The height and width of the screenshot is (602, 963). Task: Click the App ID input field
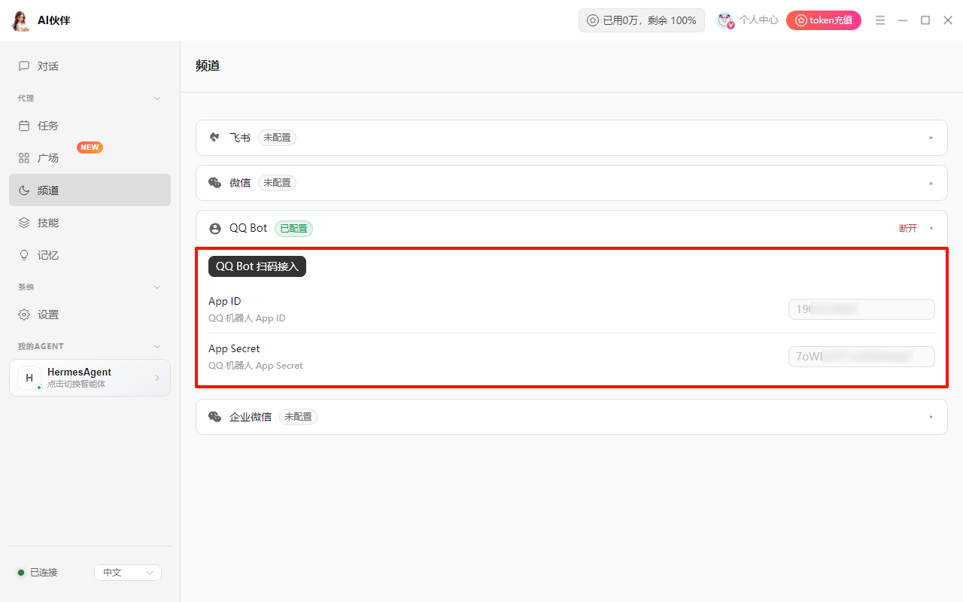861,309
